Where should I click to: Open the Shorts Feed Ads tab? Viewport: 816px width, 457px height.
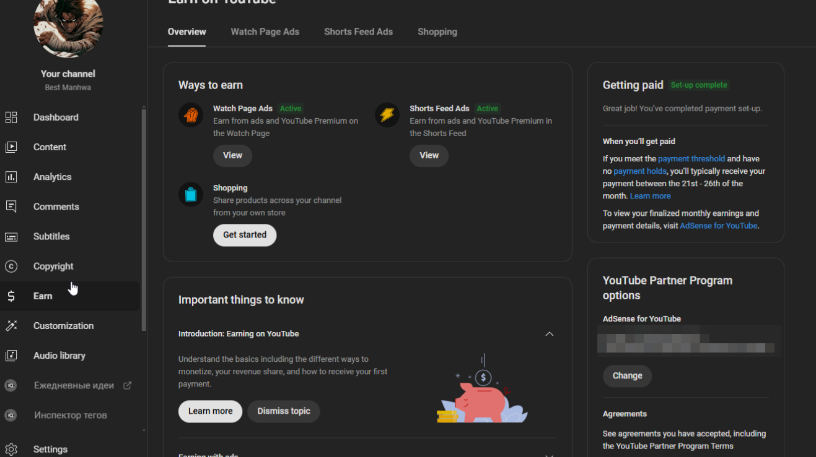359,32
